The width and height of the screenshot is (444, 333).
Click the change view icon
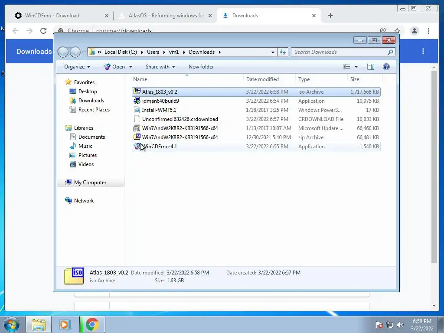pyautogui.click(x=346, y=66)
